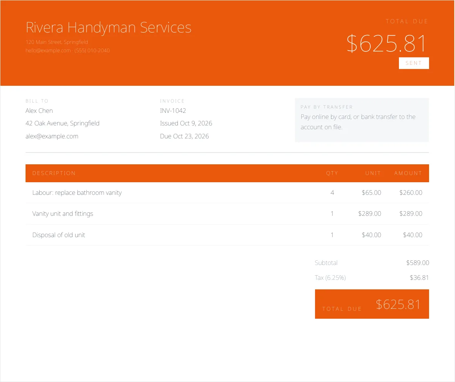The height and width of the screenshot is (382, 455).
Task: Click $289.00 unit price for Vanity unit
Action: [370, 214]
